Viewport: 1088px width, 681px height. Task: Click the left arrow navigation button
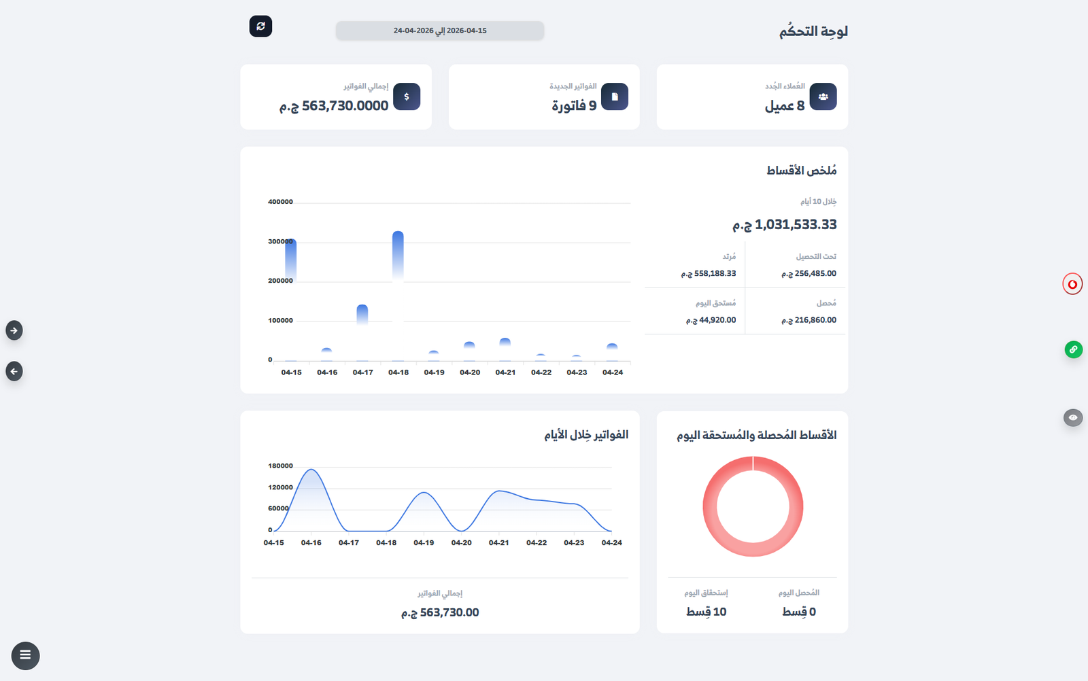14,371
